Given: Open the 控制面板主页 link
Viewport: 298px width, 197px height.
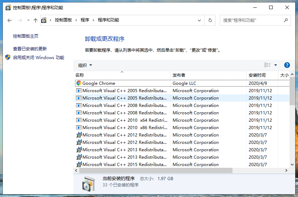Looking at the screenshot, I should coord(26,36).
